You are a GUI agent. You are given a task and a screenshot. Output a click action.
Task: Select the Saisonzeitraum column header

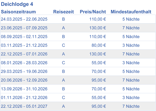(x=18, y=12)
